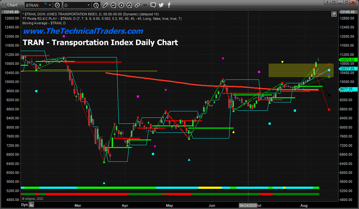Click the 06/24/2020 date marker label

tap(248, 205)
